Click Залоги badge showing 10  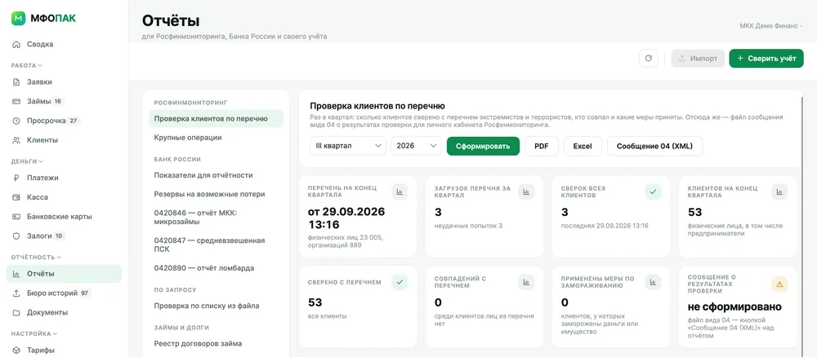coord(58,236)
